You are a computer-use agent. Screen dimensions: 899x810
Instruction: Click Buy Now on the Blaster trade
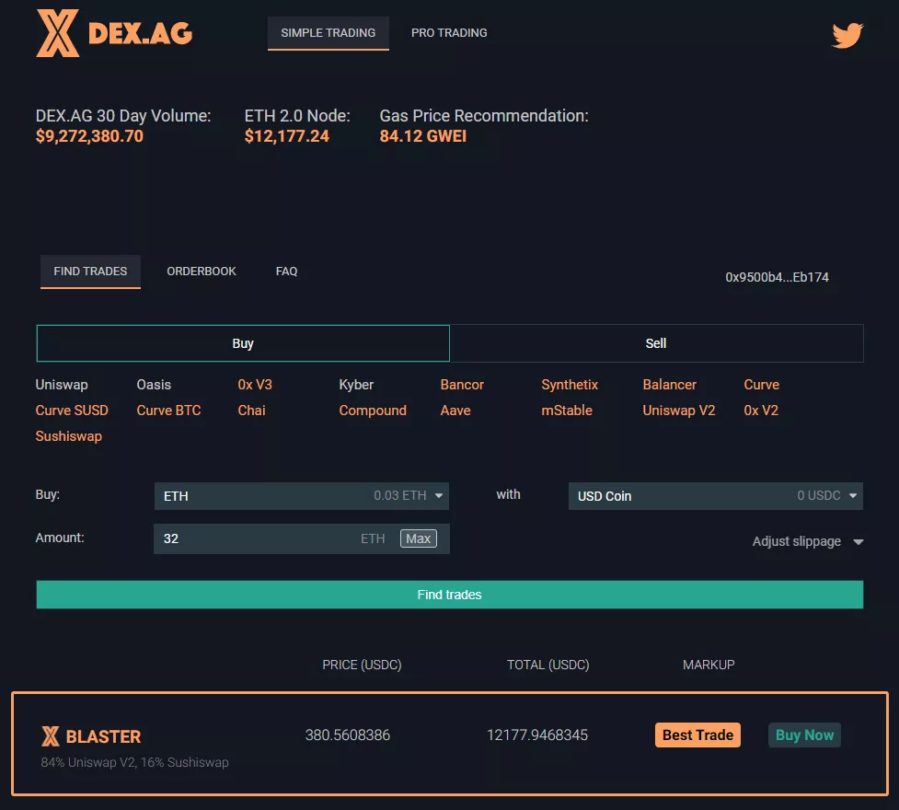[803, 735]
